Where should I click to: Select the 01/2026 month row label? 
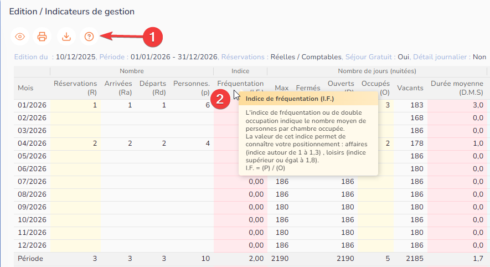[x=32, y=105]
